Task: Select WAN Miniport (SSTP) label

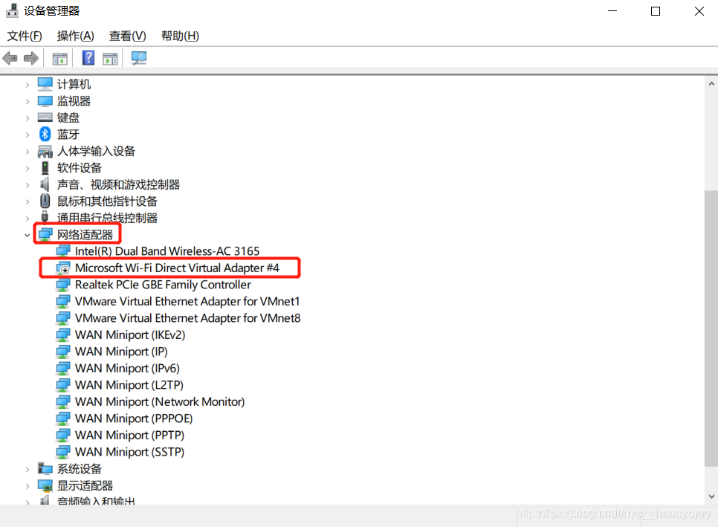Action: click(x=129, y=452)
